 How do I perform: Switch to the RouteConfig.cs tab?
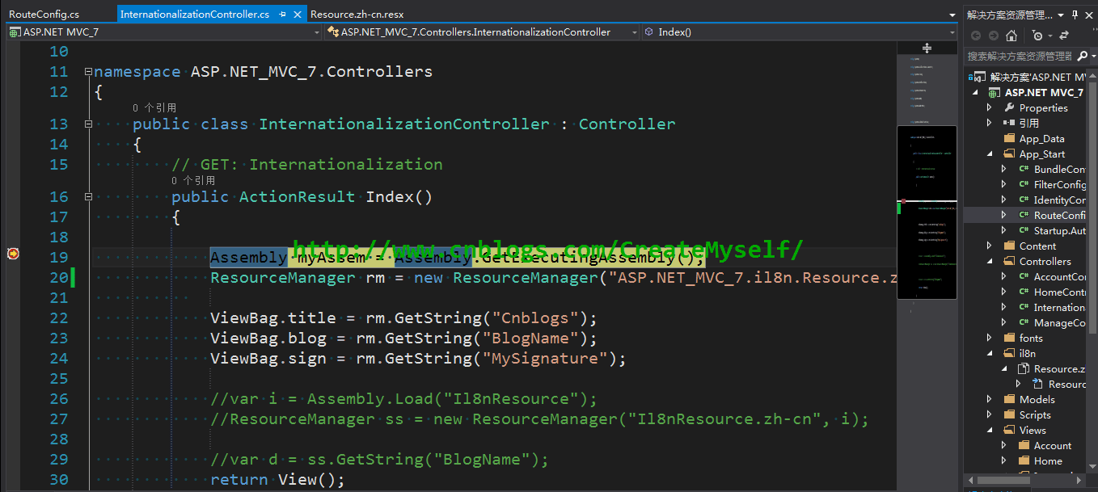[x=44, y=15]
